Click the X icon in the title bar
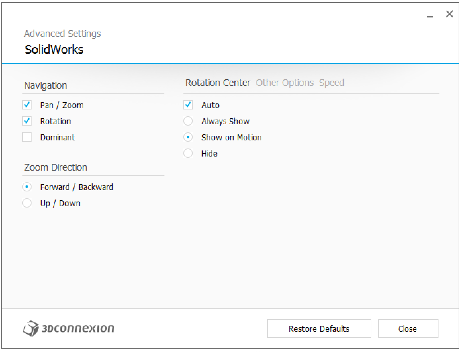Screen dimensions: 462x352 [449, 14]
